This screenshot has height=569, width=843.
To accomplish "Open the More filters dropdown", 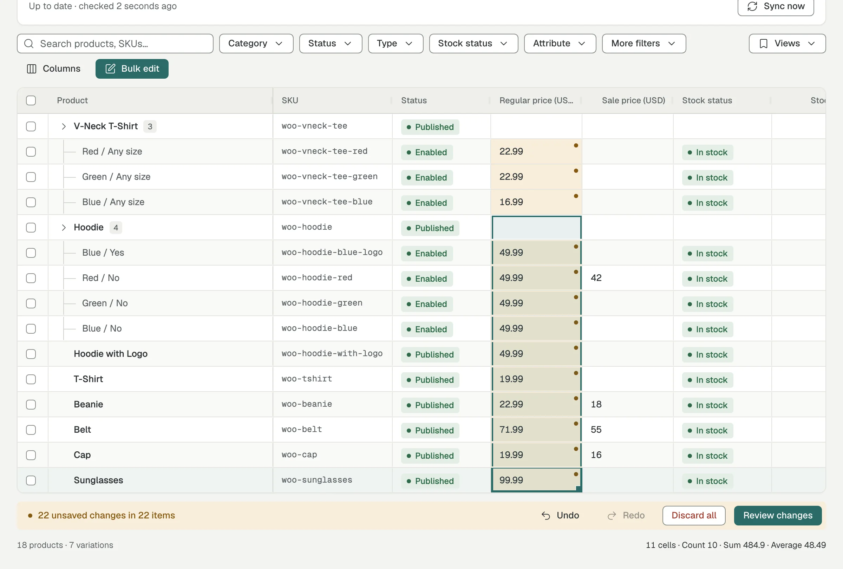I will click(x=644, y=44).
